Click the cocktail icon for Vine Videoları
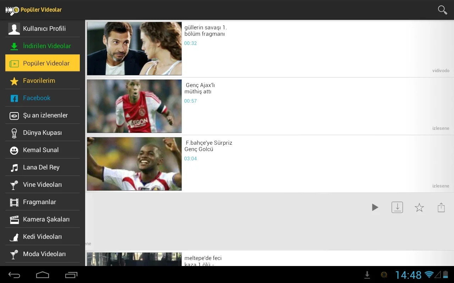 pyautogui.click(x=14, y=185)
